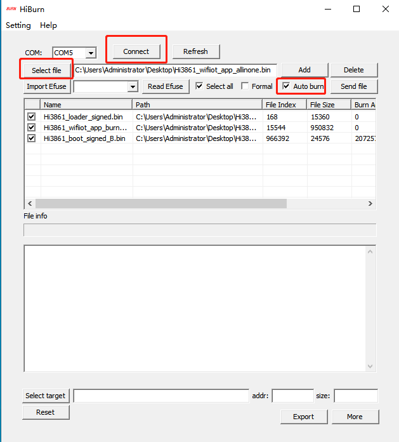Open the Setting menu
Image resolution: width=399 pixels, height=442 pixels.
[18, 25]
